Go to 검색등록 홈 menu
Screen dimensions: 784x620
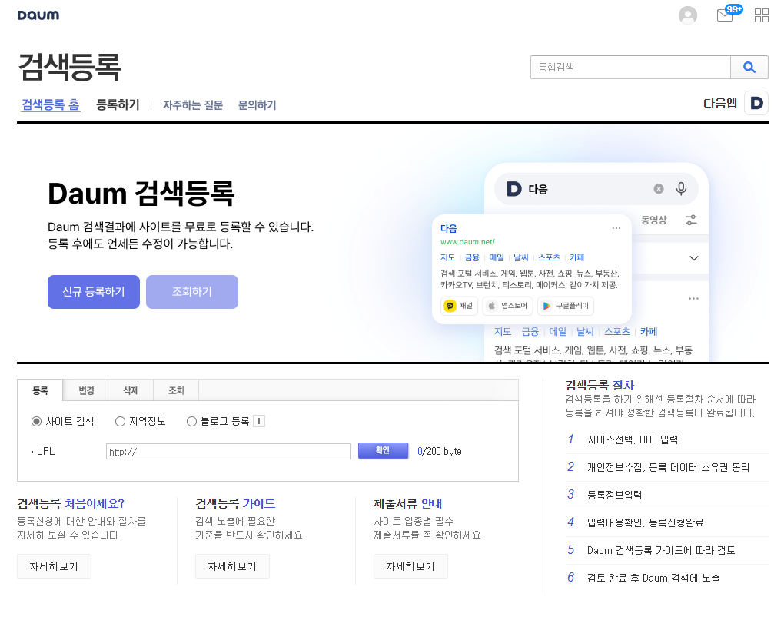[x=51, y=105]
